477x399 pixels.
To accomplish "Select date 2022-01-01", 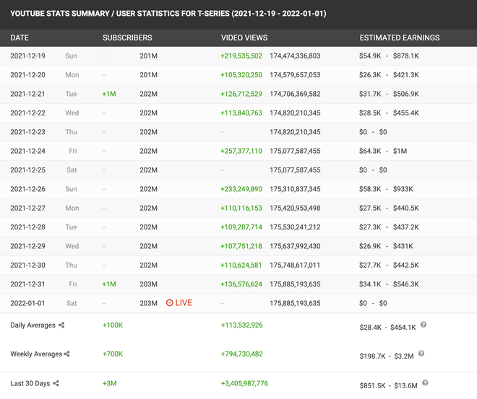I will [27, 303].
